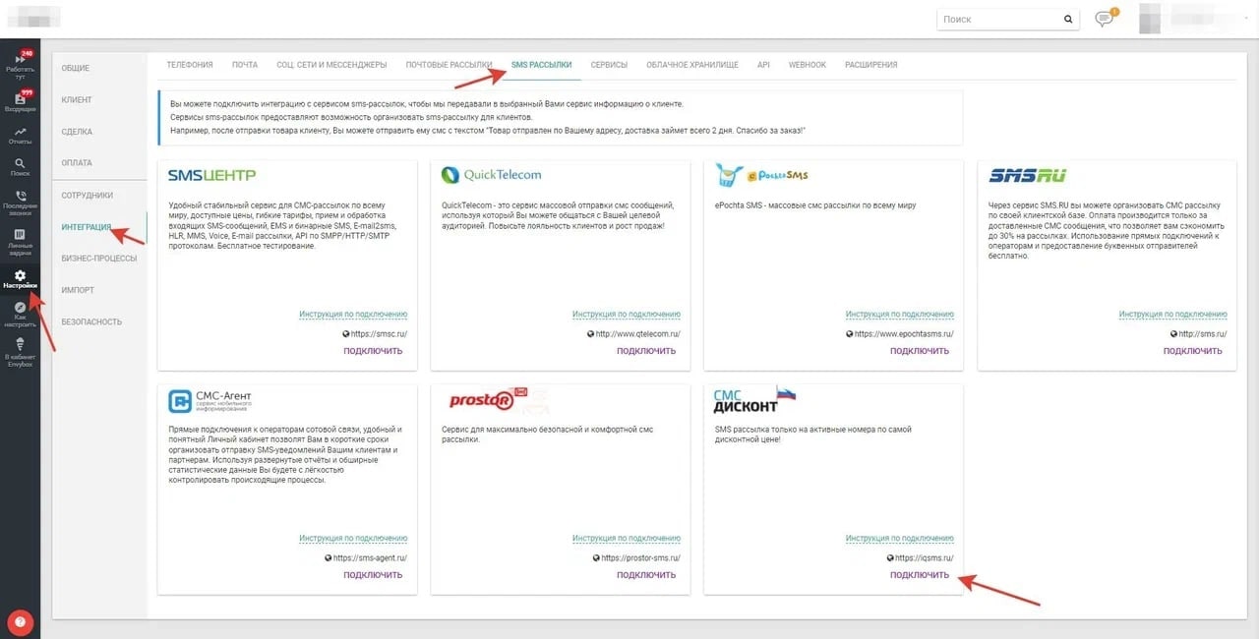Open QuickTelecom connection instructions link
Image resolution: width=1259 pixels, height=639 pixels.
click(627, 315)
